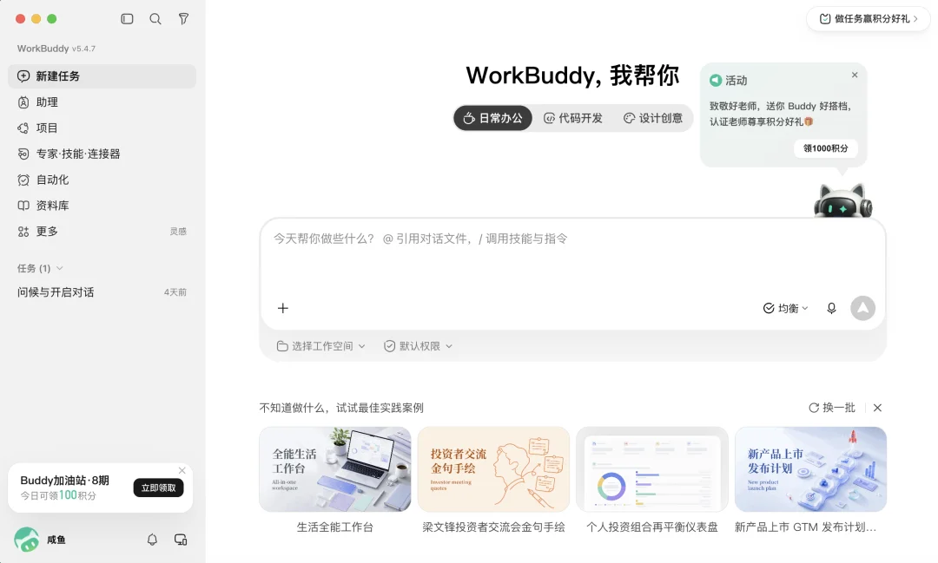Open 默认权限 dropdown
The image size is (938, 563).
418,346
